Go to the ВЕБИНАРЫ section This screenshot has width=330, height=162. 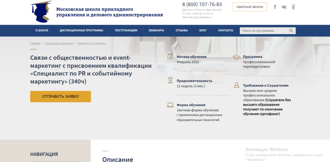tap(156, 30)
